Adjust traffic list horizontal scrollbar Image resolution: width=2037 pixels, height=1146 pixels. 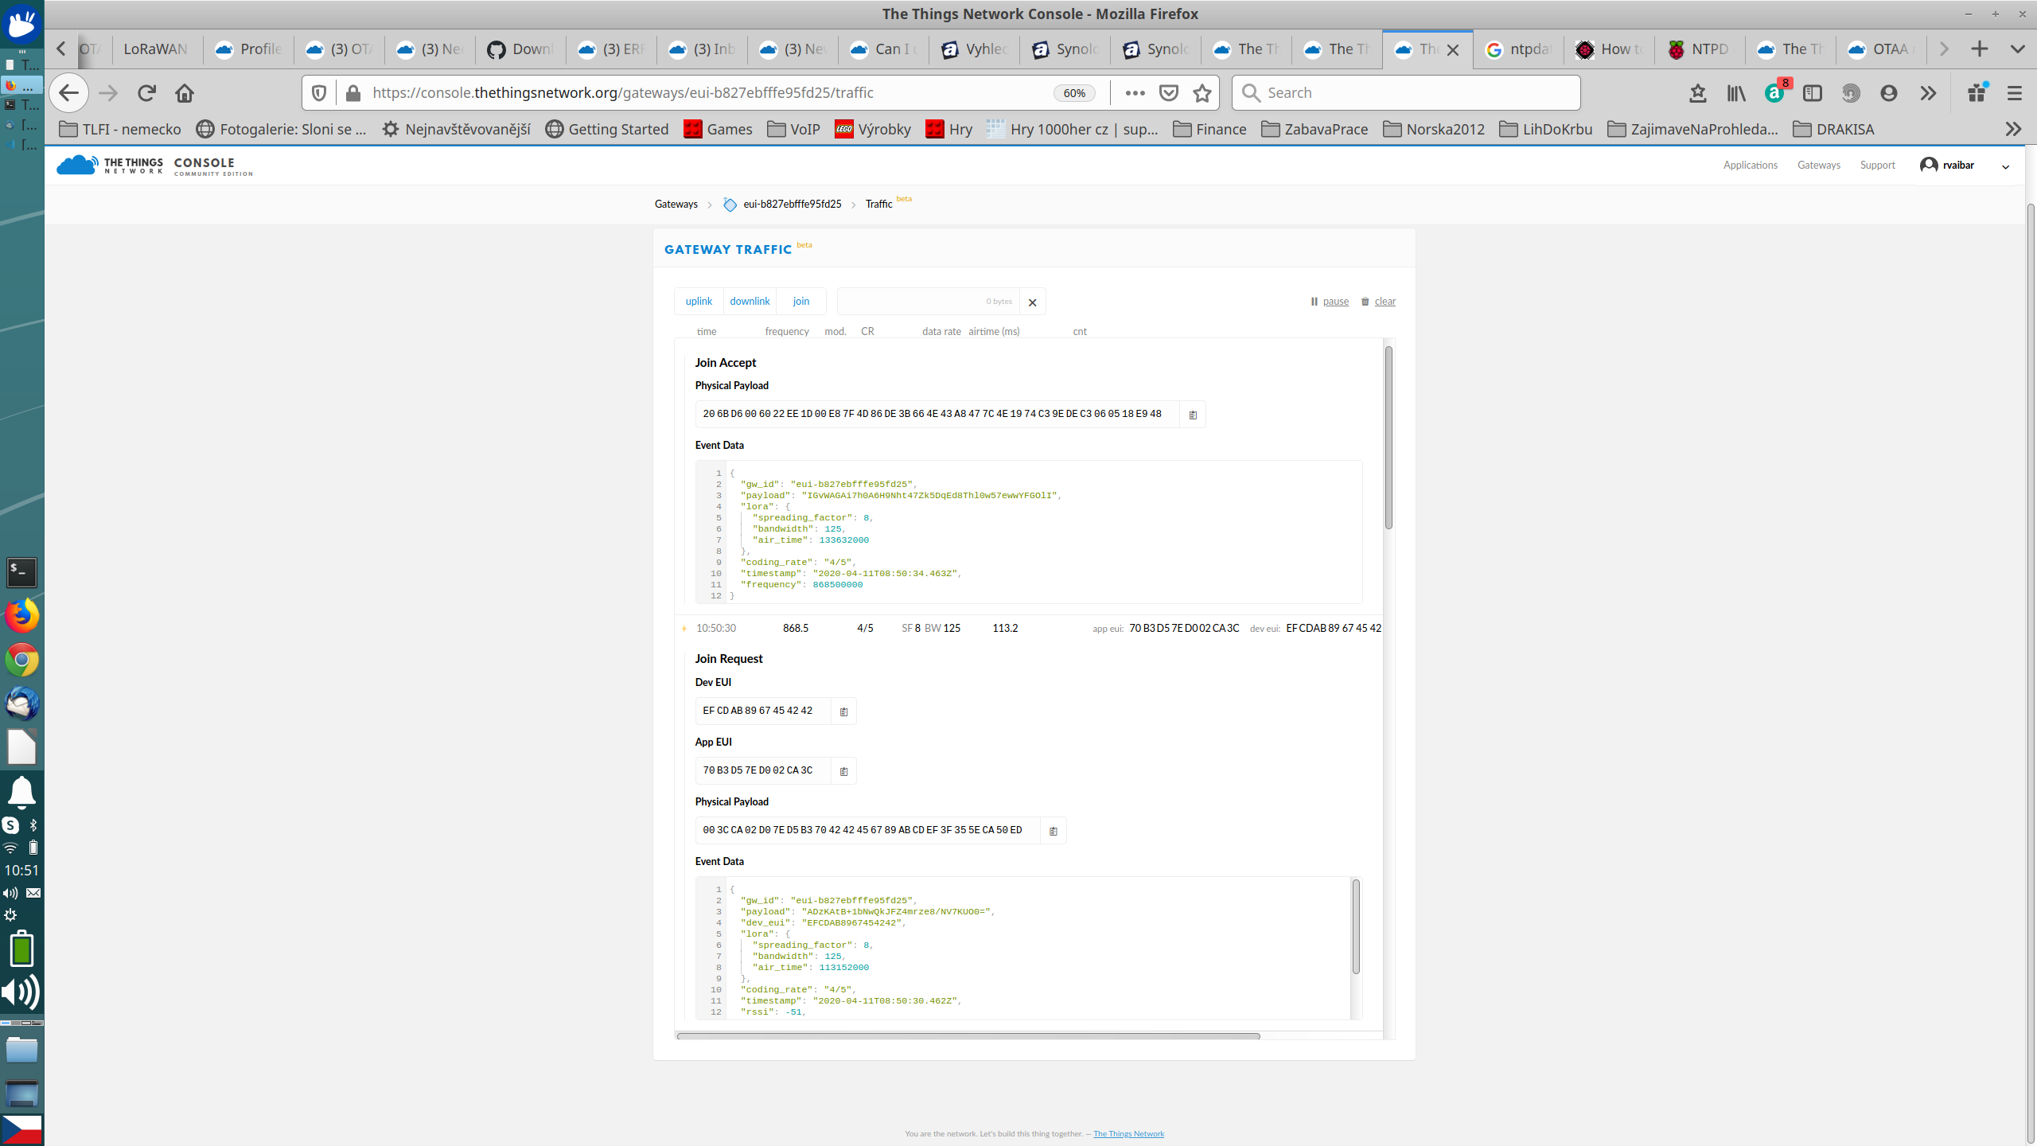click(968, 1036)
